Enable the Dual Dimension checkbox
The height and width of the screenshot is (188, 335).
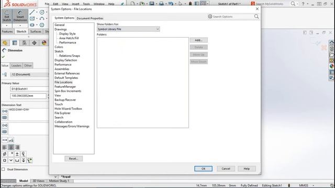click(x=3, y=169)
